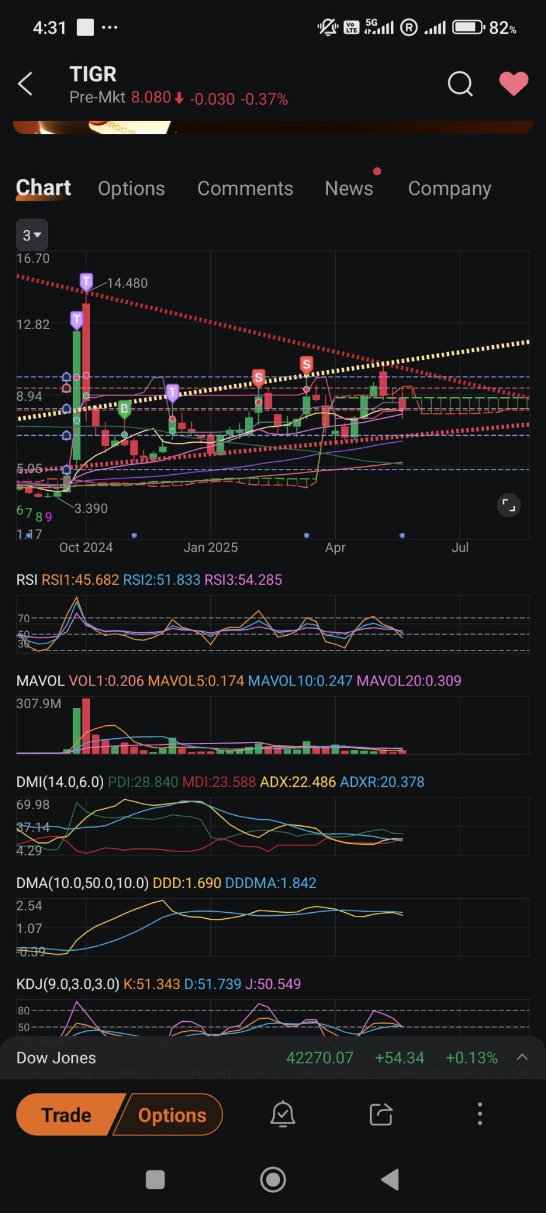Tap the muted notifications status icon
The height and width of the screenshot is (1213, 546).
pyautogui.click(x=327, y=27)
